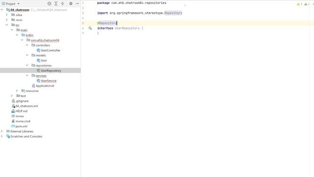Collapse the 04_chatroom project root
This screenshot has height=177, width=314.
(x=2, y=10)
